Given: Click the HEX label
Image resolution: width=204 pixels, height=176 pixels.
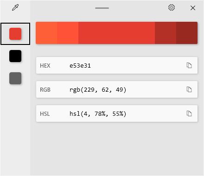Looking at the screenshot, I should [x=45, y=66].
